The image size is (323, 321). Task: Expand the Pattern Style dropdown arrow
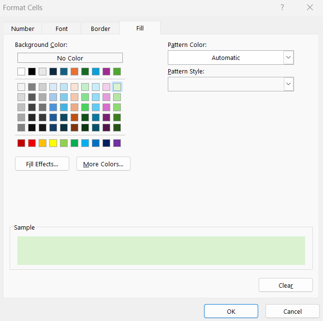288,84
